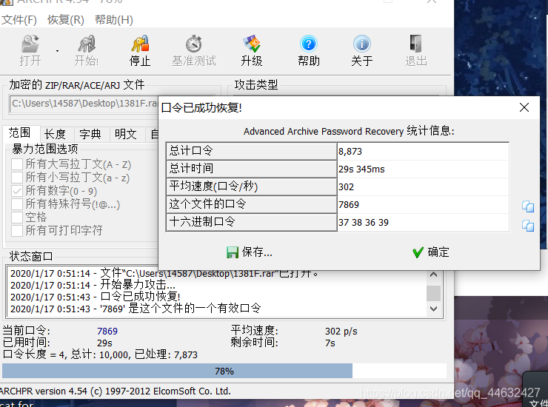Copy the recovered password 7869 icon
Viewport: 548px width, 407px height.
[x=528, y=206]
